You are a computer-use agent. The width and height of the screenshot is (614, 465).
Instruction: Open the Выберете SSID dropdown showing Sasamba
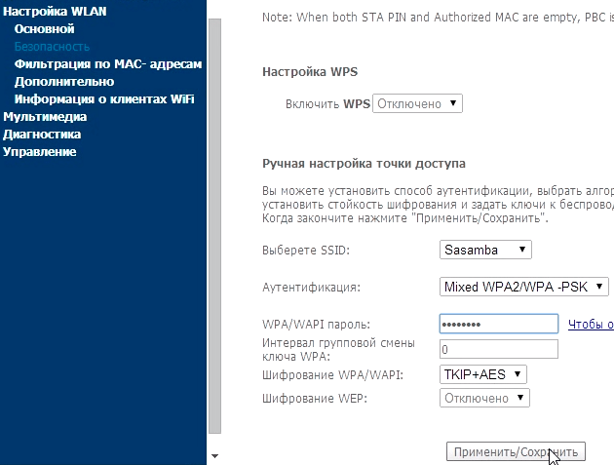485,250
